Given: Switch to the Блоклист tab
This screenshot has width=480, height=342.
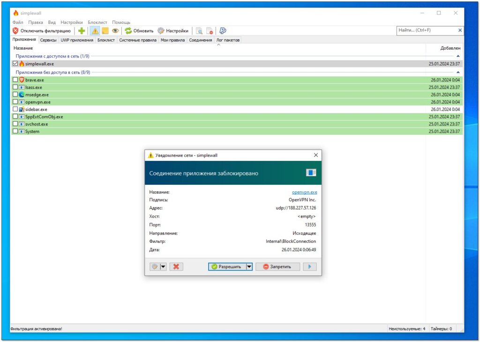Looking at the screenshot, I should pos(106,40).
